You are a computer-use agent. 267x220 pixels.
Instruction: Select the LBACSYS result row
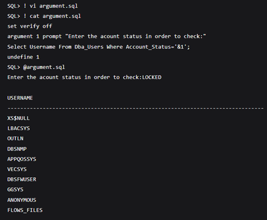coord(18,128)
